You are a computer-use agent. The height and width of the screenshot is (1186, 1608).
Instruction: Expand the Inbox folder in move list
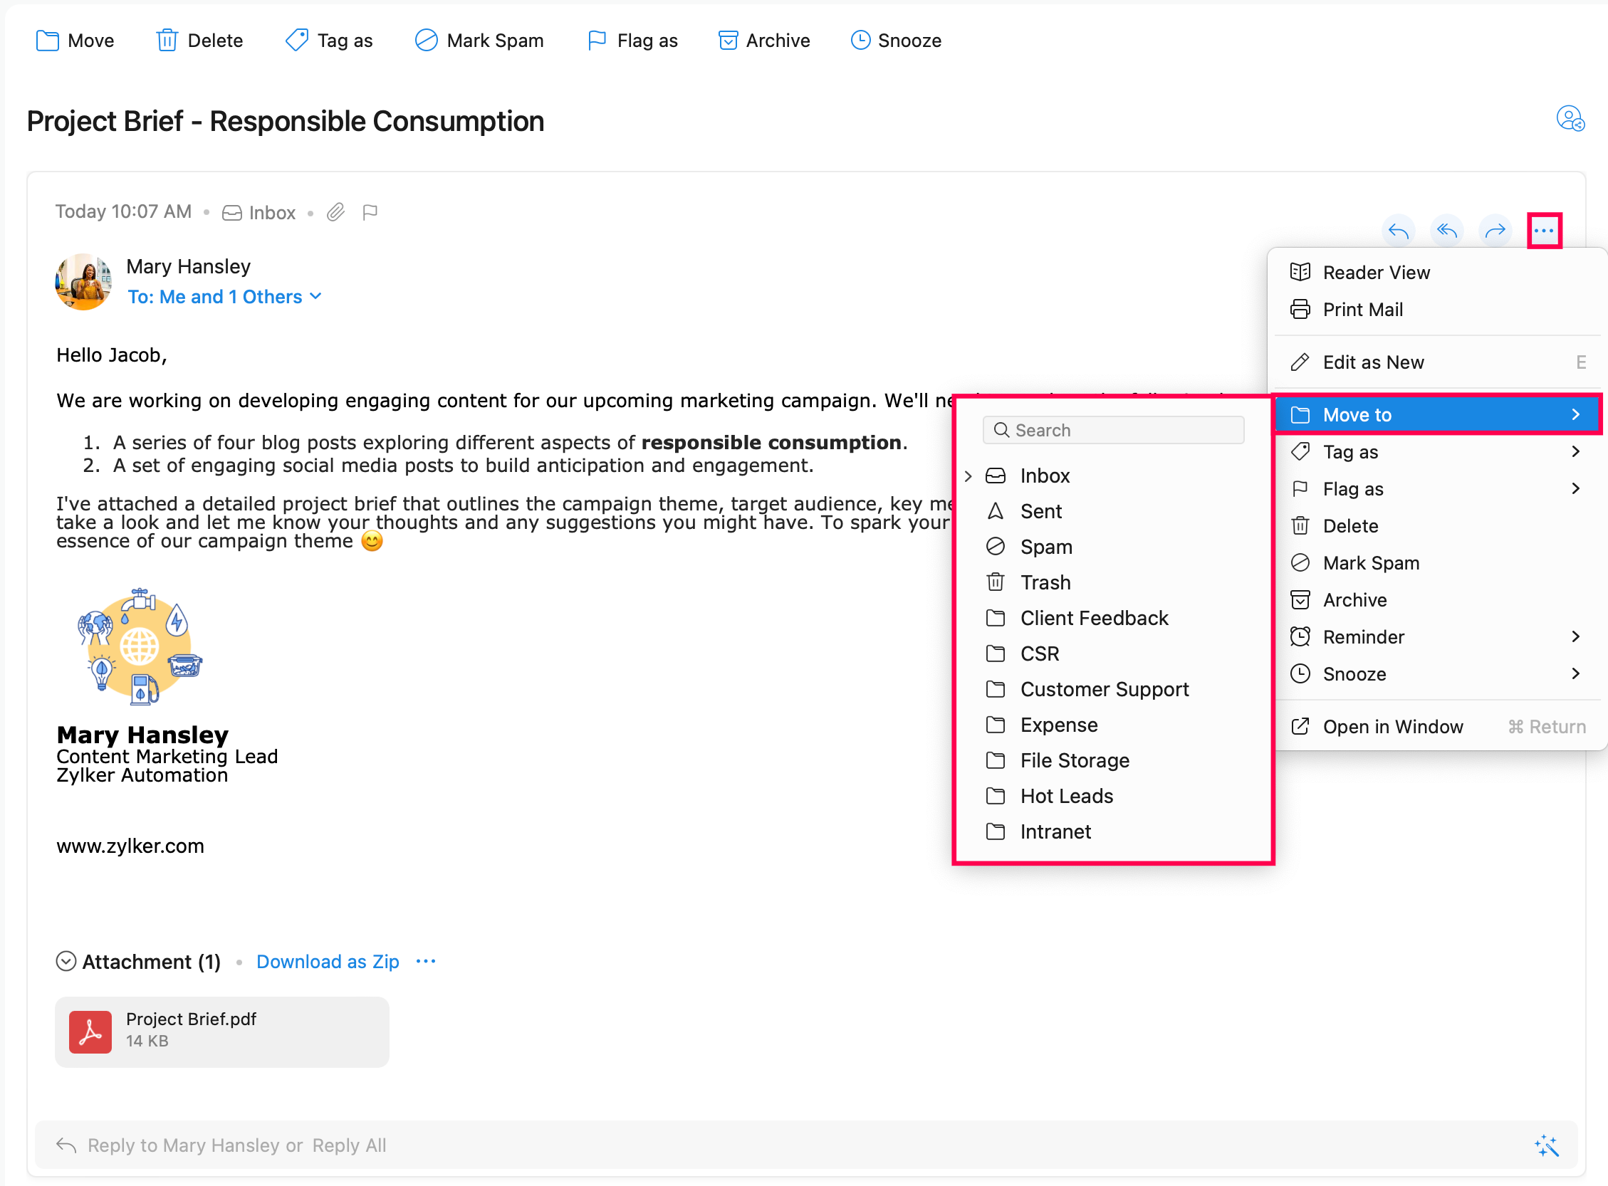click(x=968, y=476)
